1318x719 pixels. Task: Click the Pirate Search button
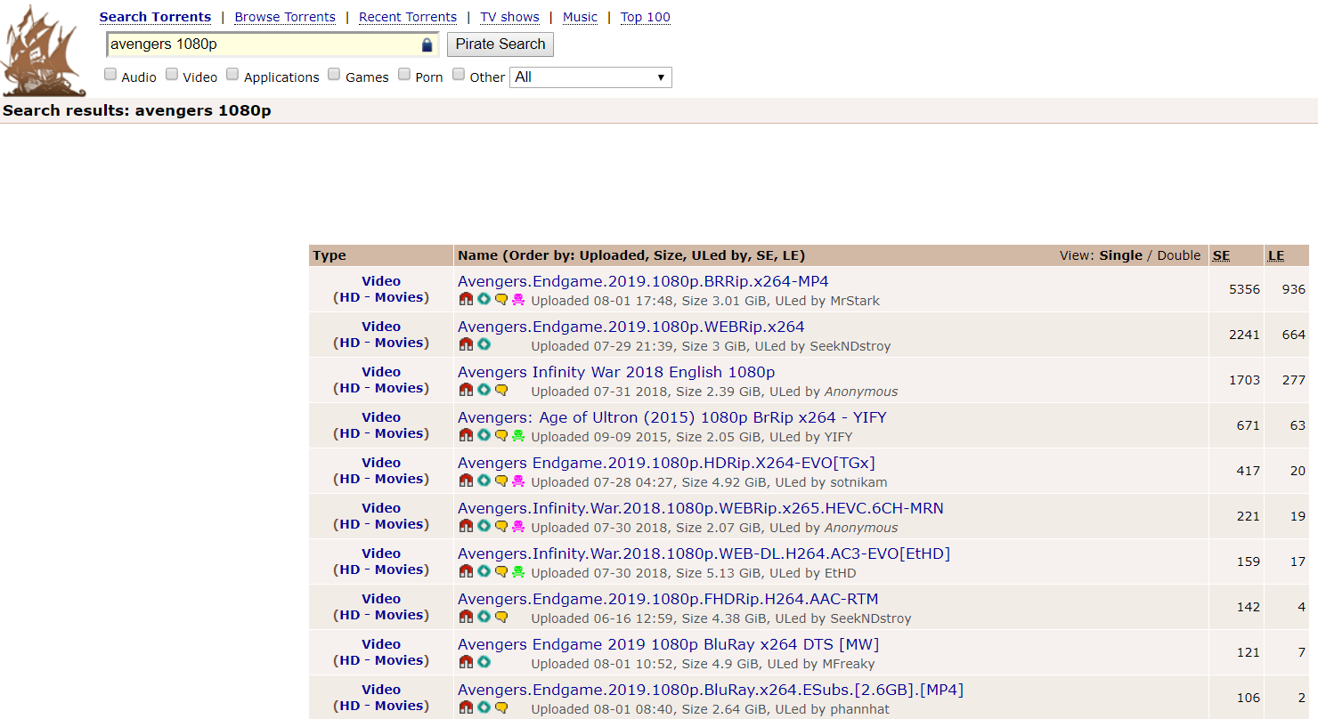pyautogui.click(x=500, y=44)
